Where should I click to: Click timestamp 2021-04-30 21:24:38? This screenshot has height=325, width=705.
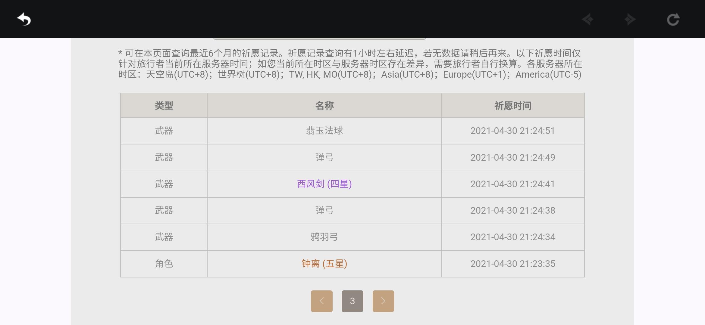(x=513, y=210)
